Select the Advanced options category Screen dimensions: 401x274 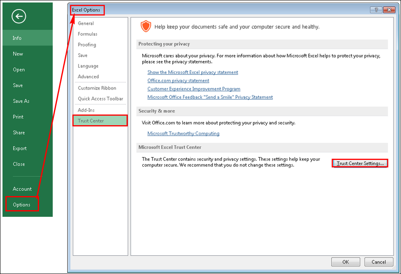tap(88, 76)
